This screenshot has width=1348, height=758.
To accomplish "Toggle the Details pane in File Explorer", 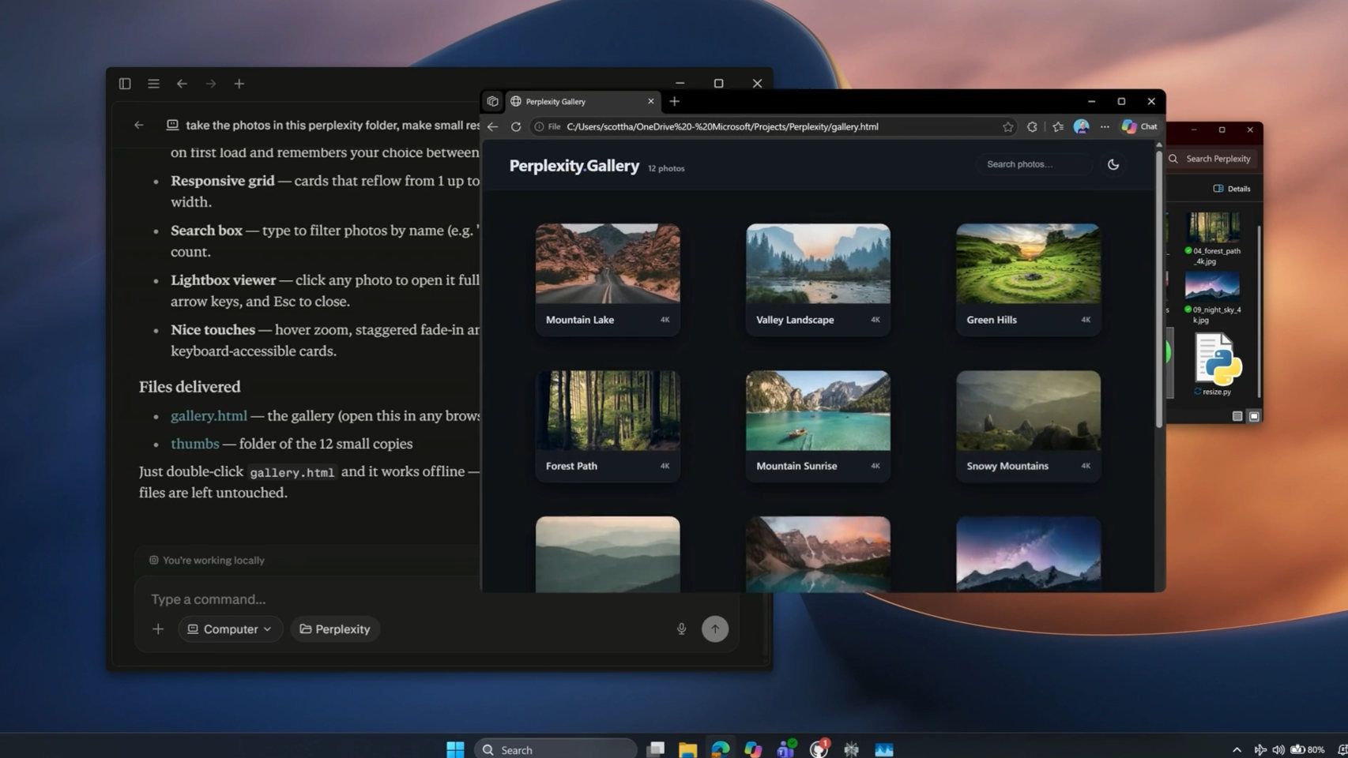I will point(1232,189).
